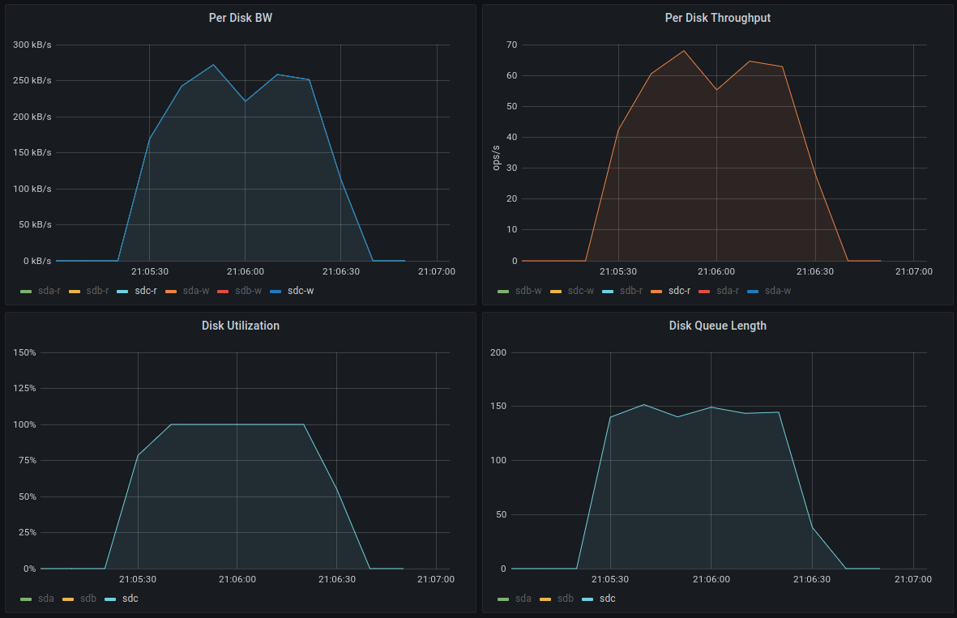Viewport: 957px width, 618px height.
Task: Click the highest peak in Per Disk BW graph
Action: pyautogui.click(x=213, y=65)
